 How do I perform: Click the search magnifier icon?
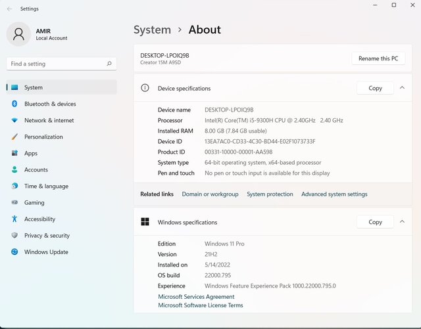(109, 64)
